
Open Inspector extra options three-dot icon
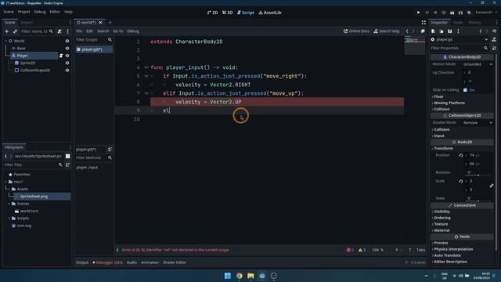coord(458,31)
